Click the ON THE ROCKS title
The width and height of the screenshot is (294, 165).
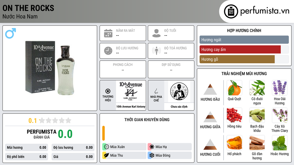coord(28,8)
